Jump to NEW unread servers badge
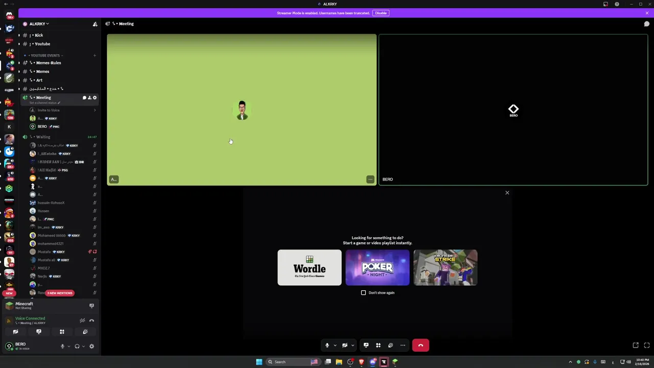This screenshot has width=654, height=368. (9, 293)
